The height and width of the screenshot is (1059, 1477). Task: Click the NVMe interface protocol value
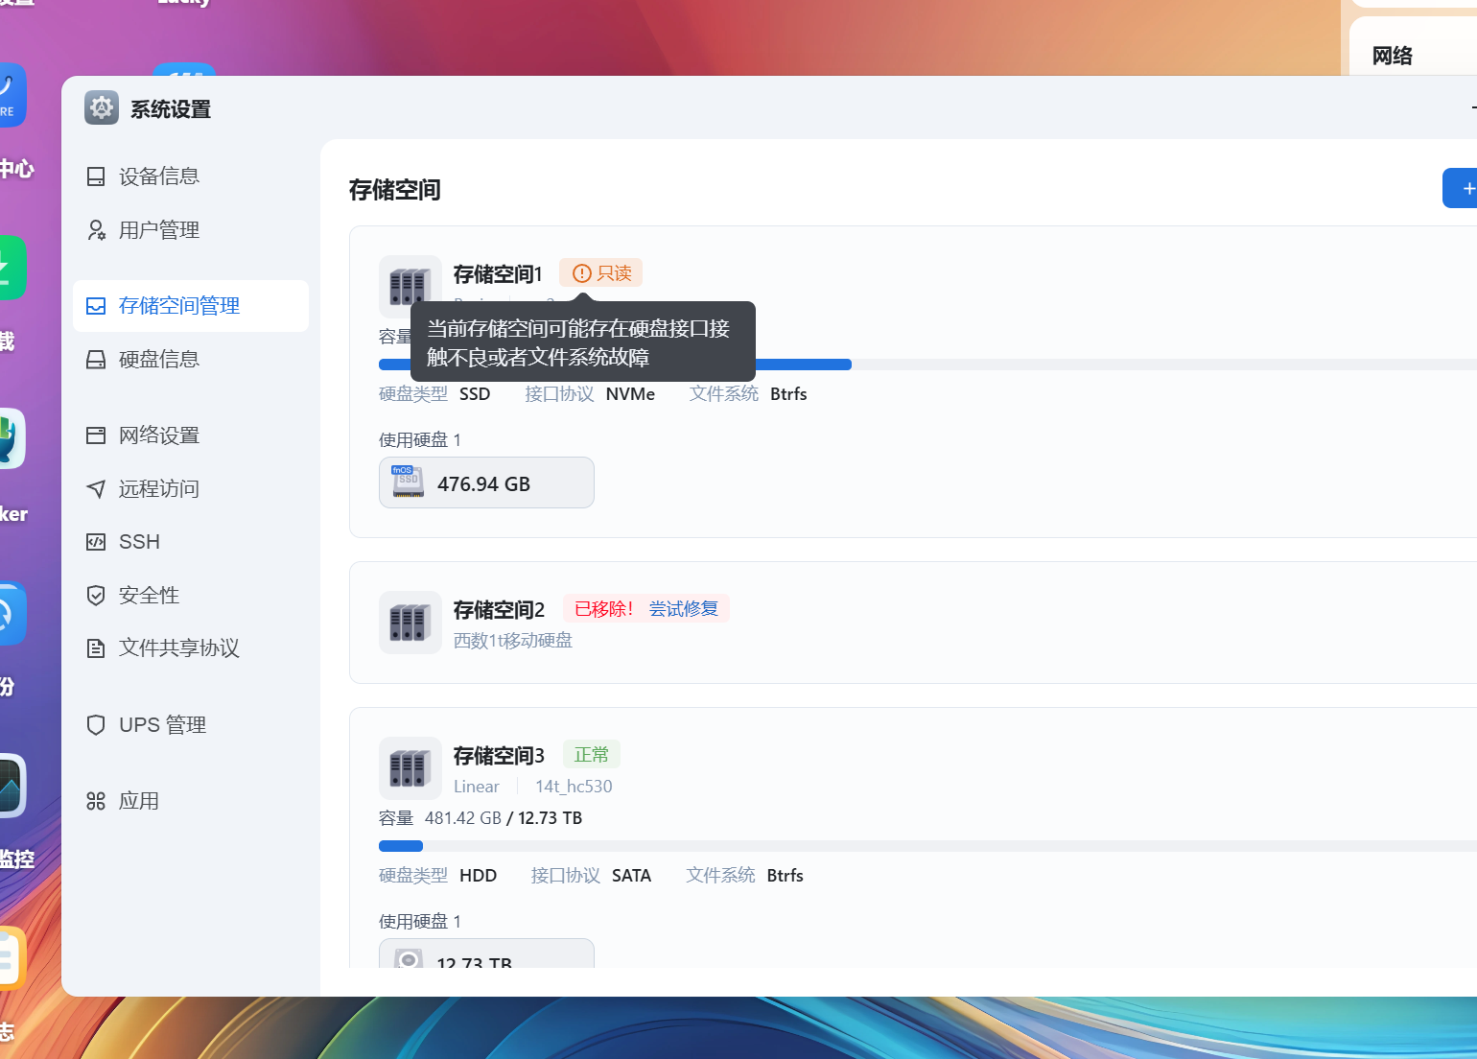coord(630,394)
